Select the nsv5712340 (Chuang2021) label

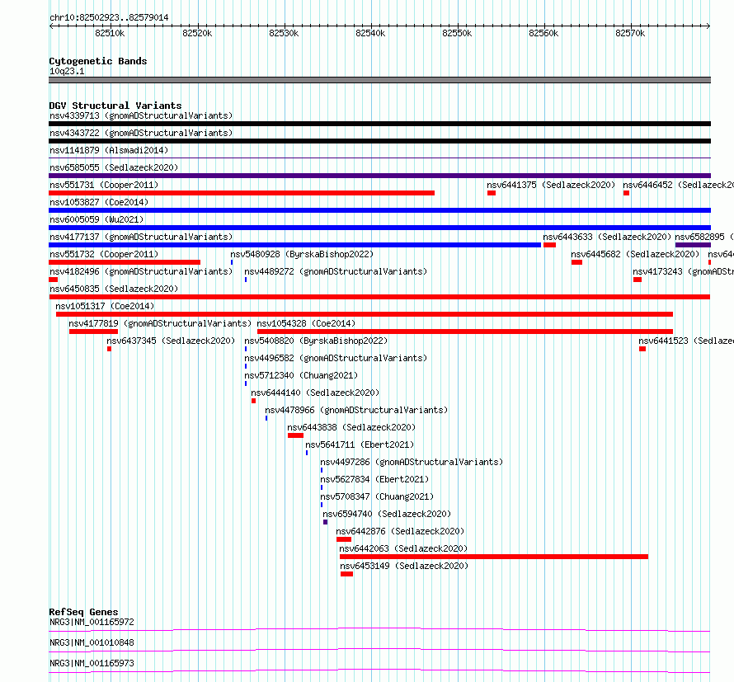coord(301,375)
